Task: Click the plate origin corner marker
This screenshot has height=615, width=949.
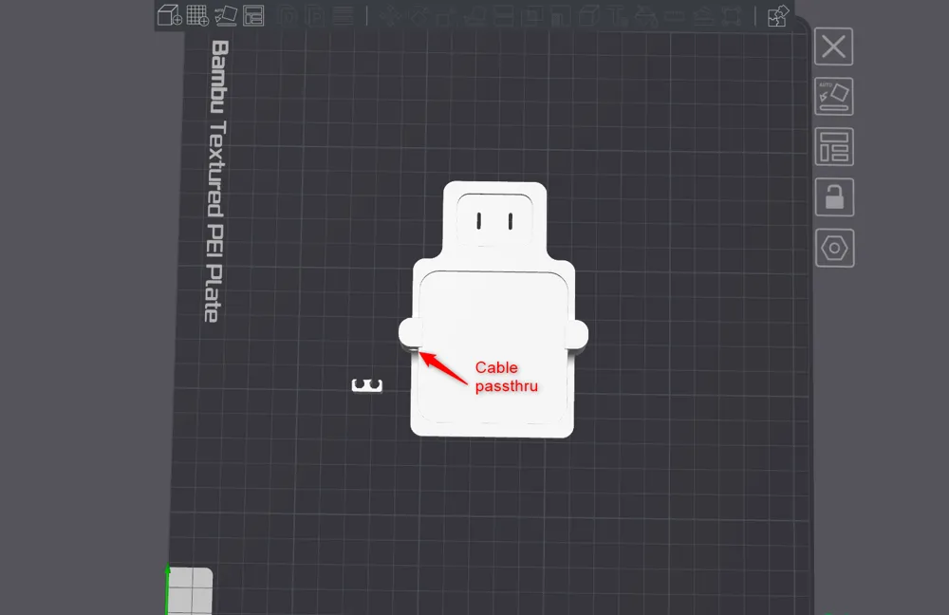Action: point(190,589)
